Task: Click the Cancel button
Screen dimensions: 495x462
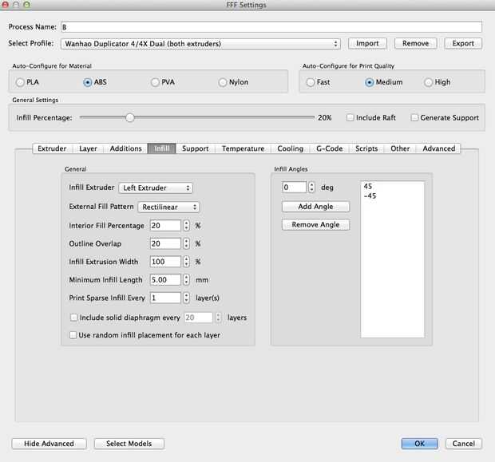Action: [x=463, y=444]
